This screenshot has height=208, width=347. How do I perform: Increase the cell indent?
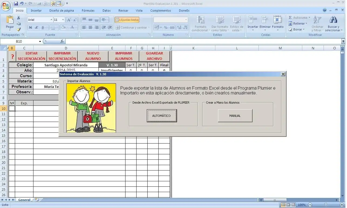[110, 27]
